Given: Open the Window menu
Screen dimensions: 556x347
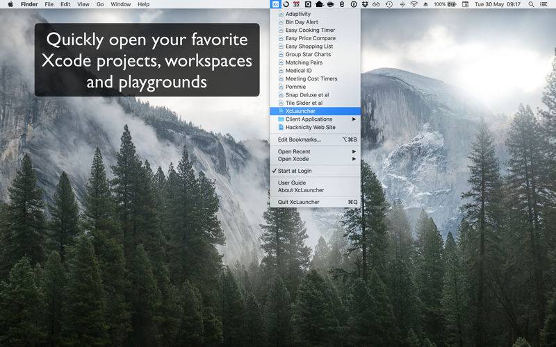Looking at the screenshot, I should (x=120, y=4).
